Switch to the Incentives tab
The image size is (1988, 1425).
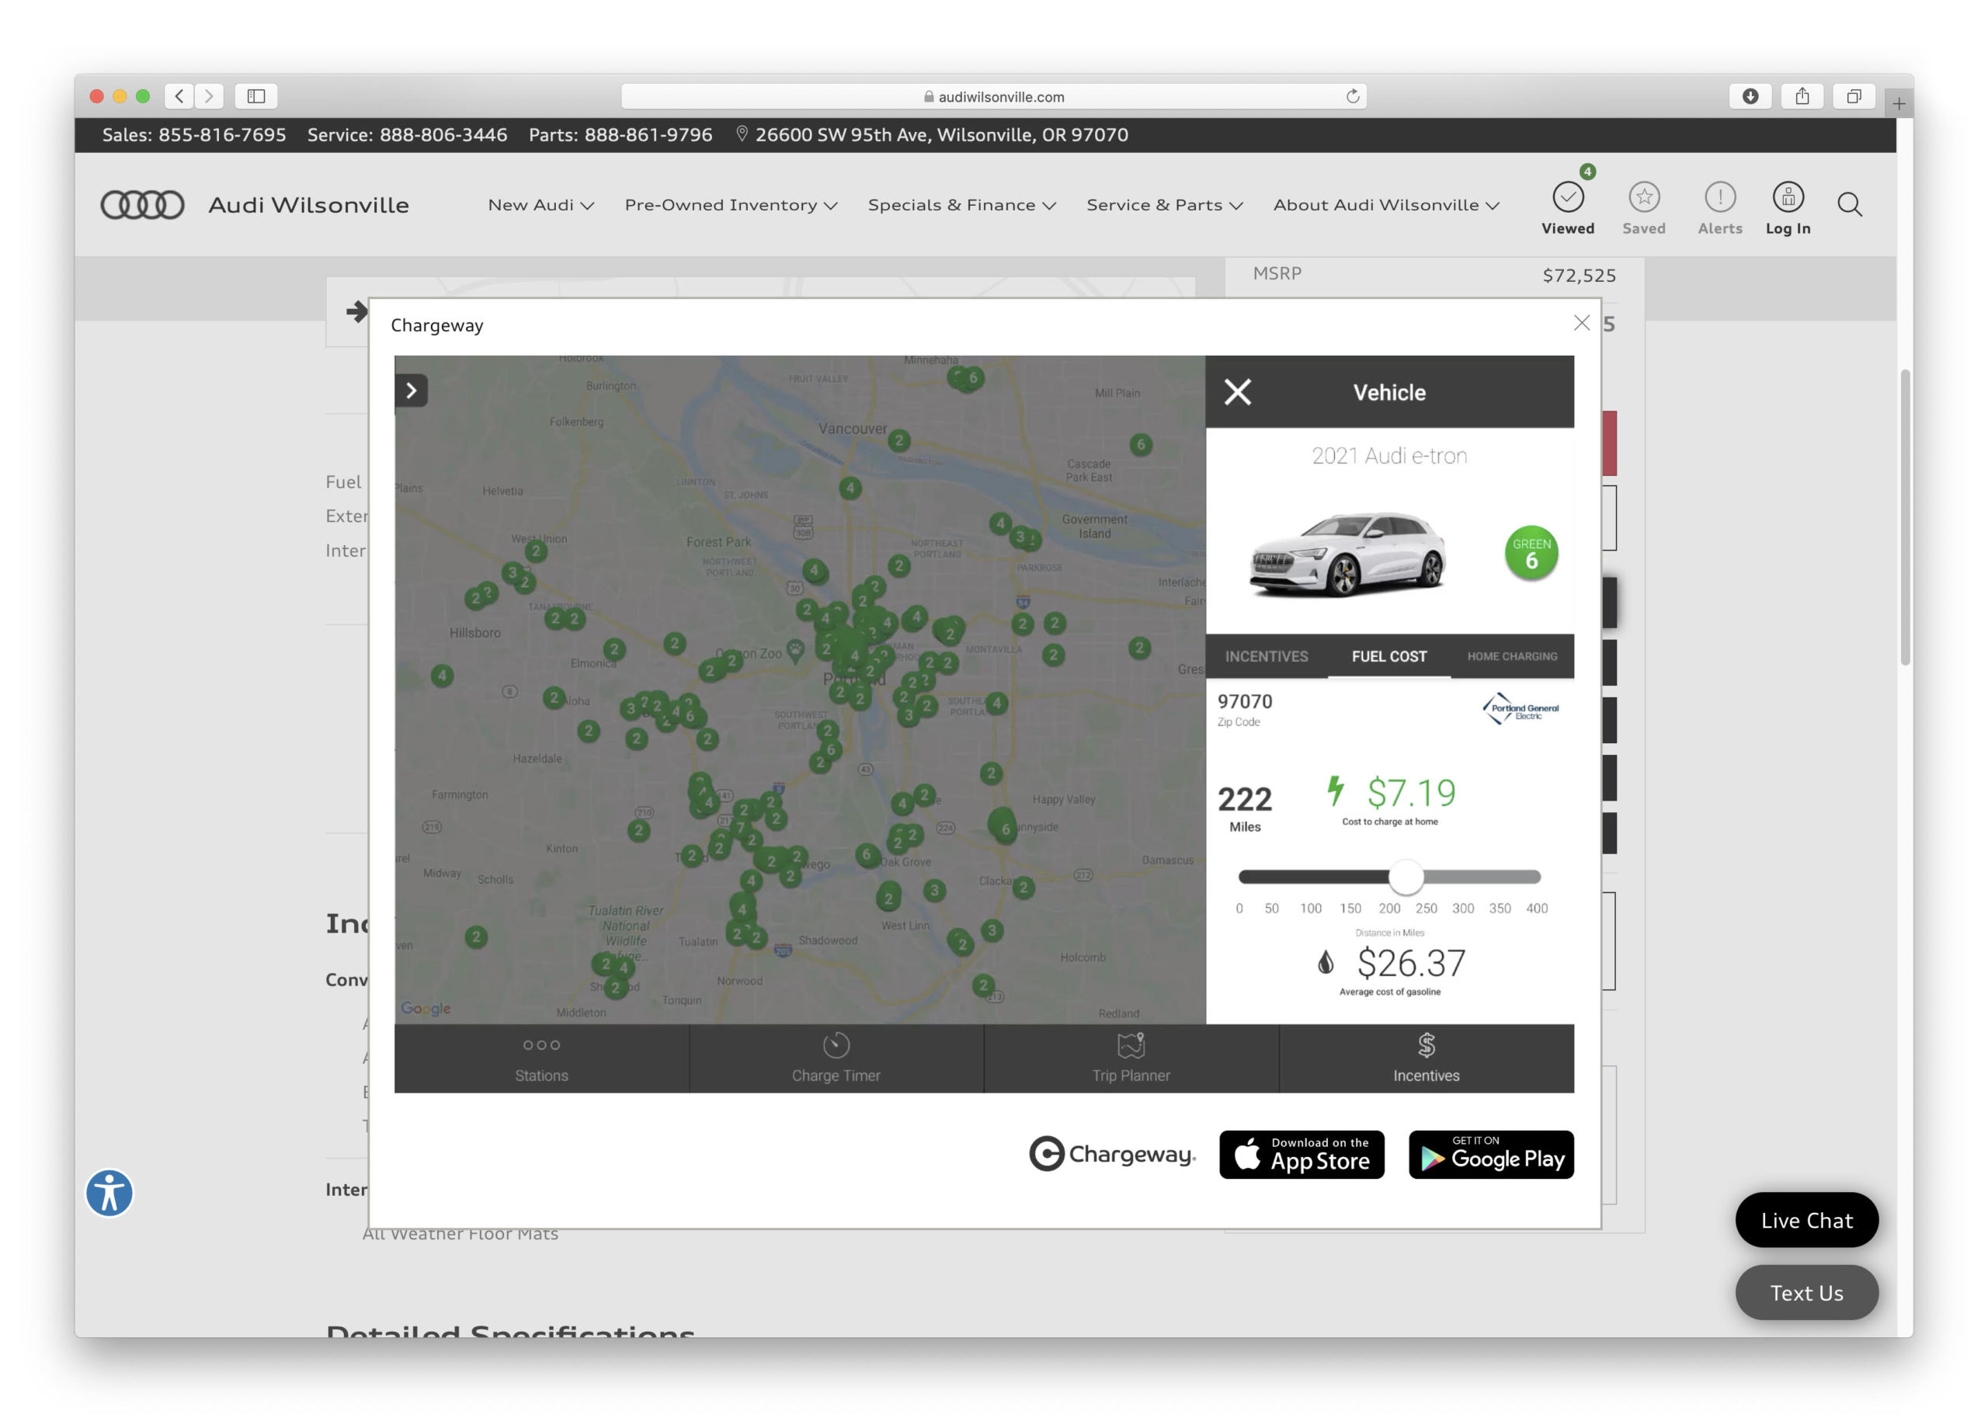(x=1266, y=656)
